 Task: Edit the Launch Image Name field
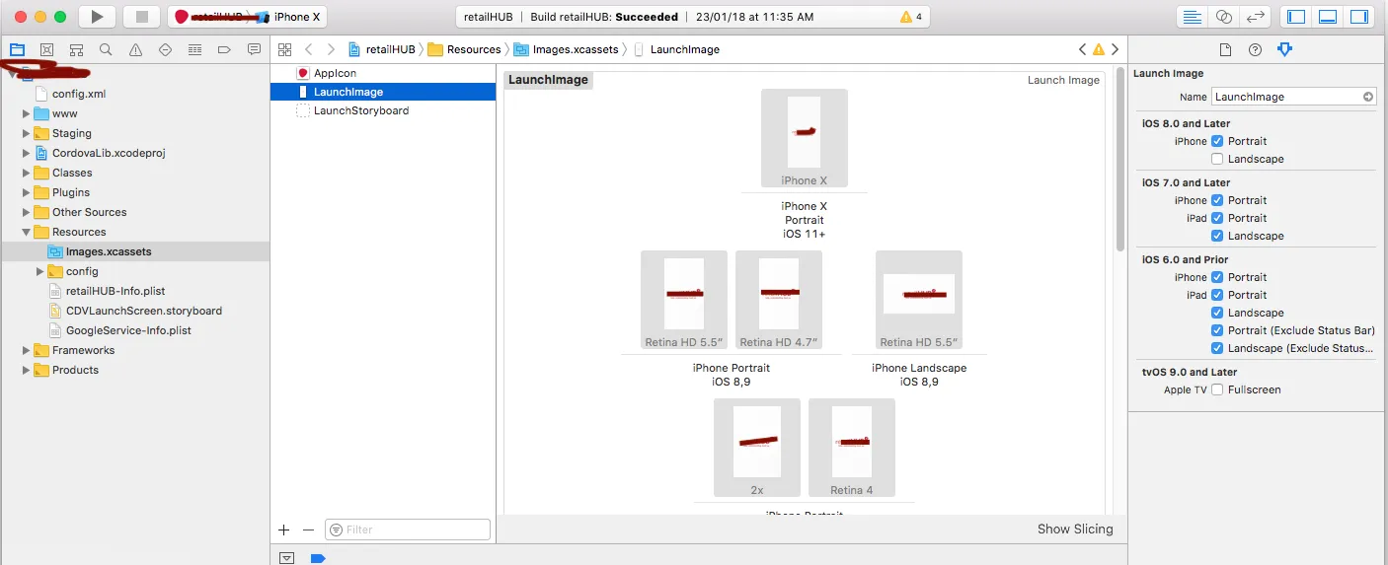pyautogui.click(x=1294, y=97)
